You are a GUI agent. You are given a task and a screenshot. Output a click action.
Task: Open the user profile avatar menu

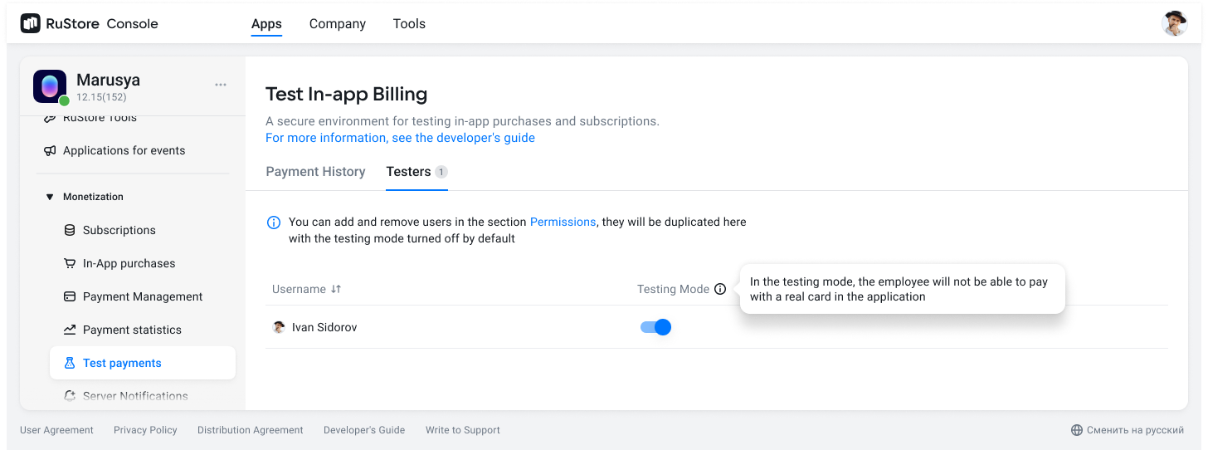1174,24
